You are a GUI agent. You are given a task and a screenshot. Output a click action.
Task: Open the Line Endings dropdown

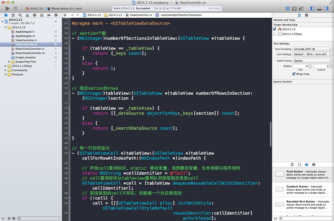coord(312,54)
